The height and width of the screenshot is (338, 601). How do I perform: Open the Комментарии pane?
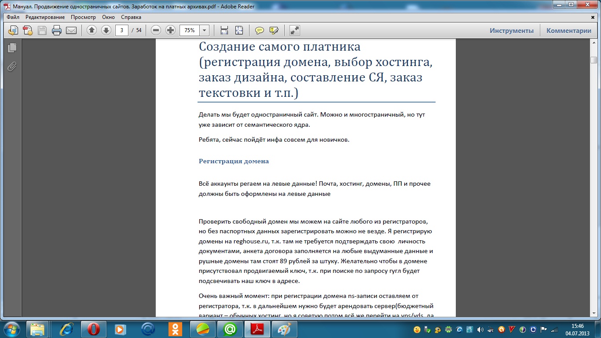tap(569, 30)
